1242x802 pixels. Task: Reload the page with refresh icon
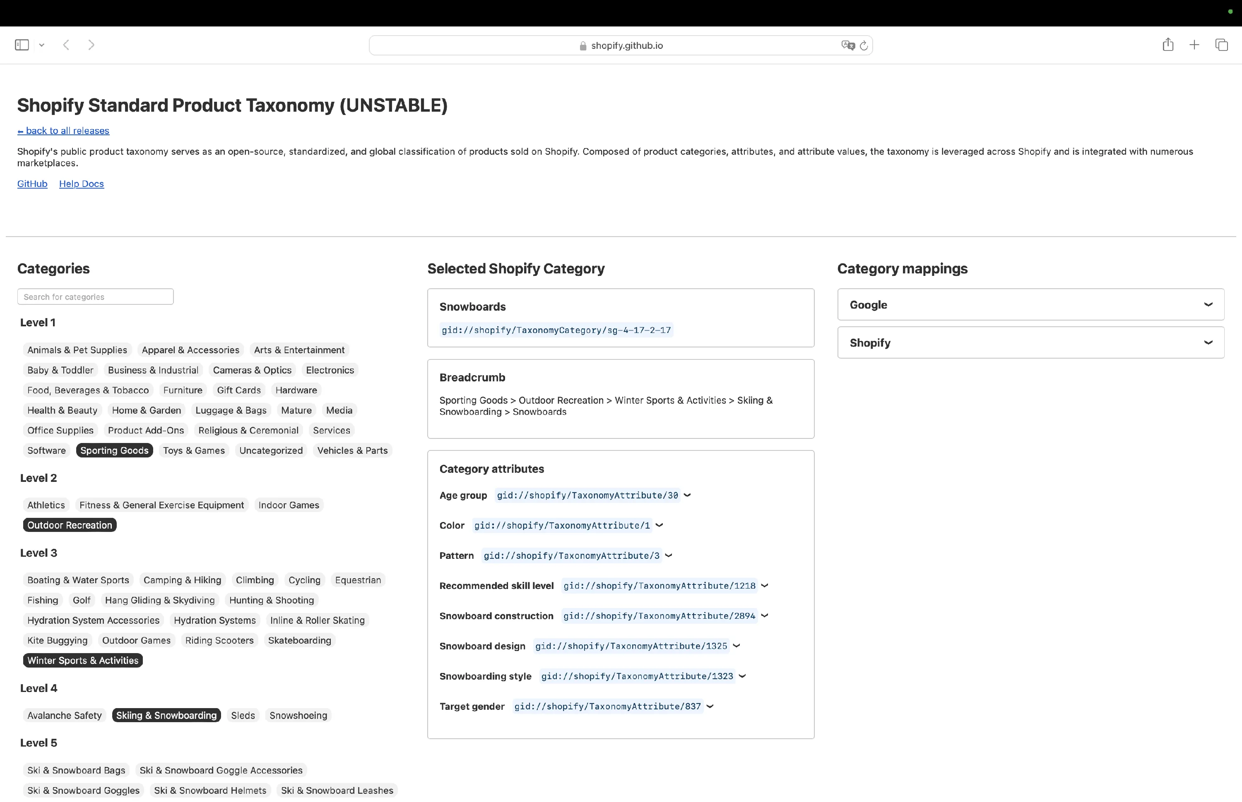coord(864,45)
